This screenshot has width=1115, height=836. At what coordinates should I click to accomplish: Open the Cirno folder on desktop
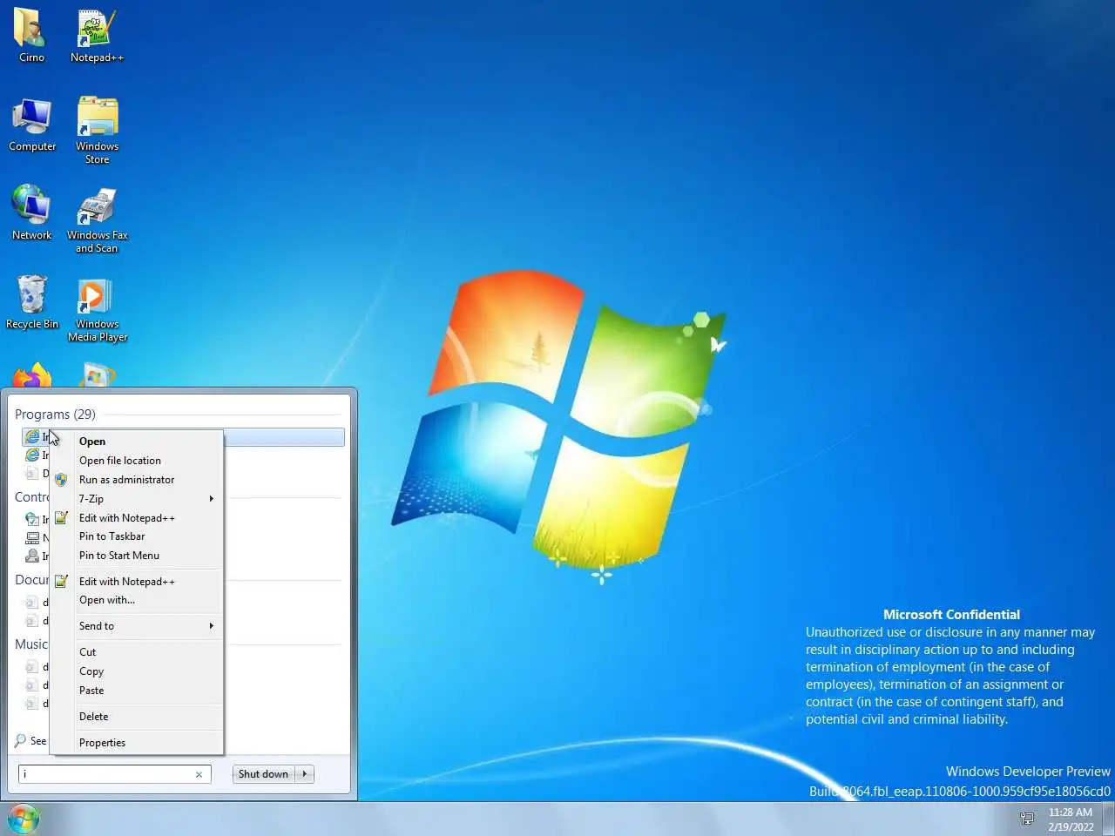click(31, 35)
